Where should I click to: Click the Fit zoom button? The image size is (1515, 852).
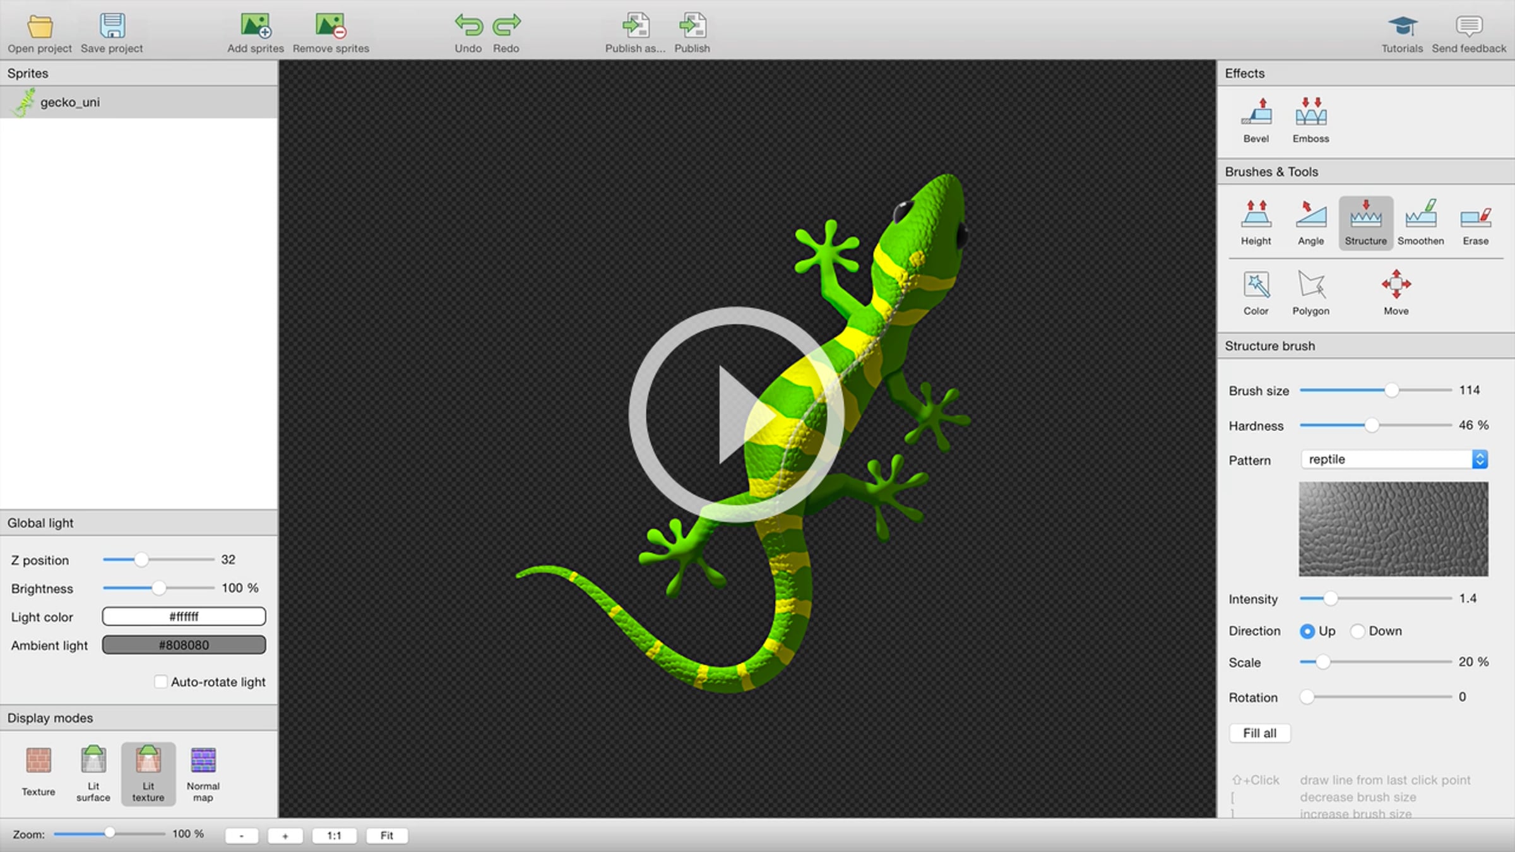[386, 836]
